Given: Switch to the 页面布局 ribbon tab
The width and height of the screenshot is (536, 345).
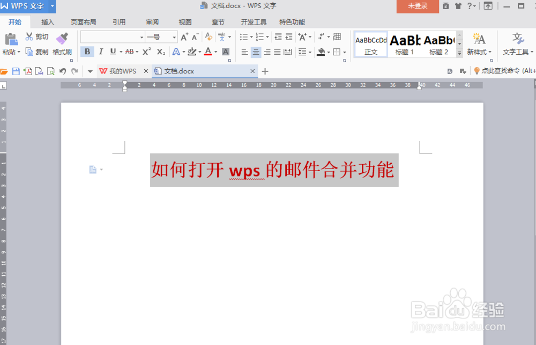Looking at the screenshot, I should pos(84,22).
